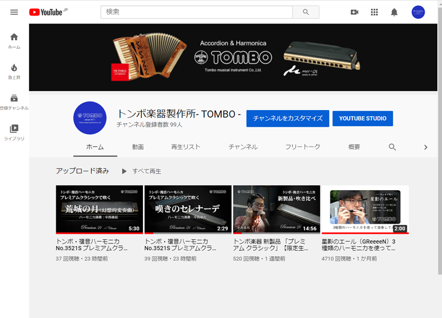442x318 pixels.
Task: Open the YouTube apps grid icon
Action: coord(374,12)
